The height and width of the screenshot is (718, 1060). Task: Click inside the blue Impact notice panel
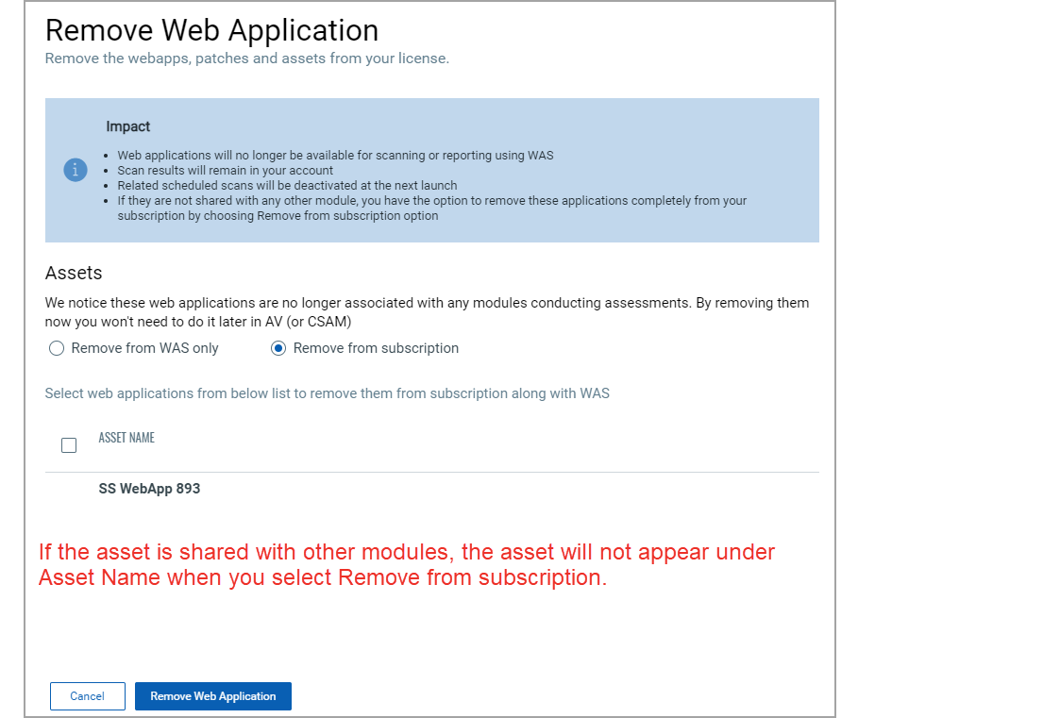click(x=431, y=170)
